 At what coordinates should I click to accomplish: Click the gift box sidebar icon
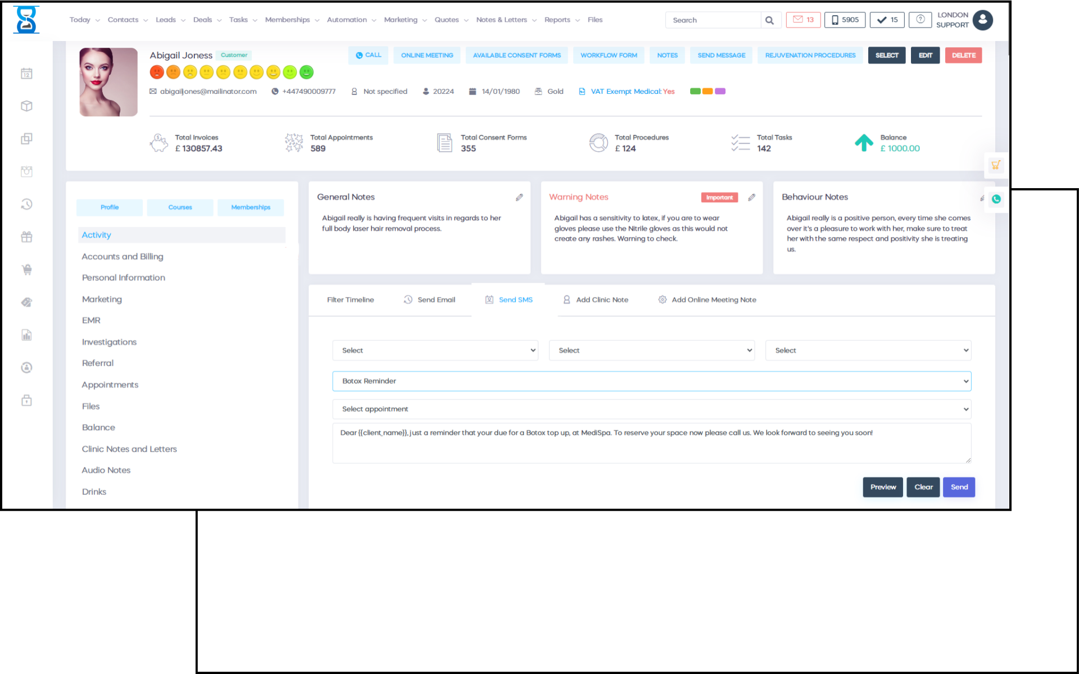click(26, 237)
